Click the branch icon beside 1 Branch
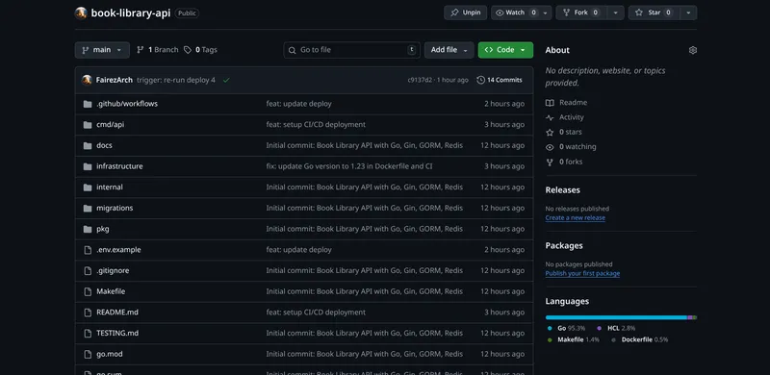Viewport: 770px width, 375px height. [140, 50]
